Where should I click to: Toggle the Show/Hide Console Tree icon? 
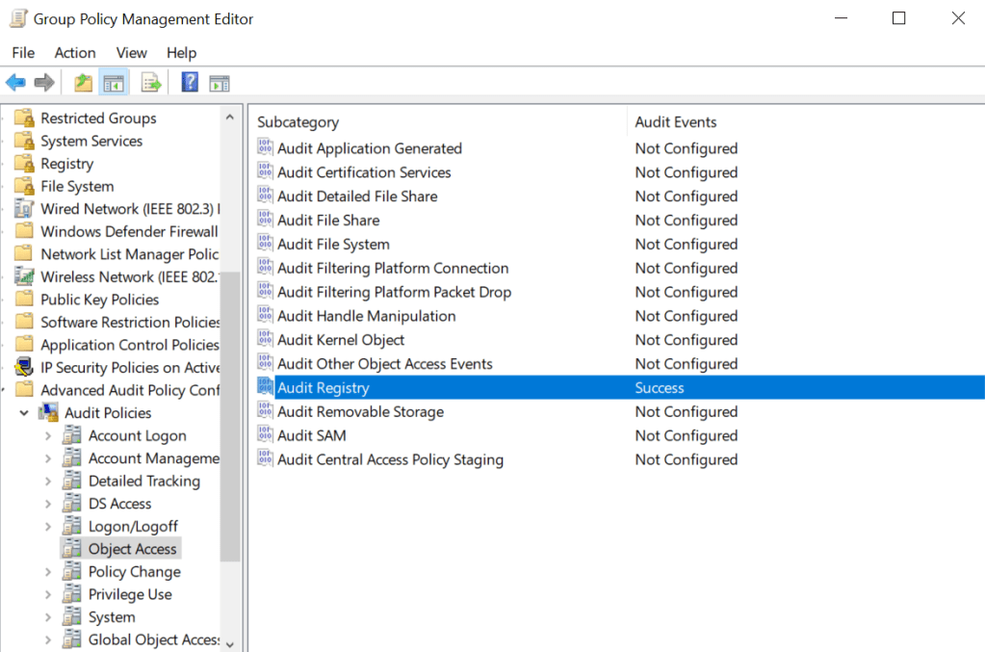[x=114, y=83]
